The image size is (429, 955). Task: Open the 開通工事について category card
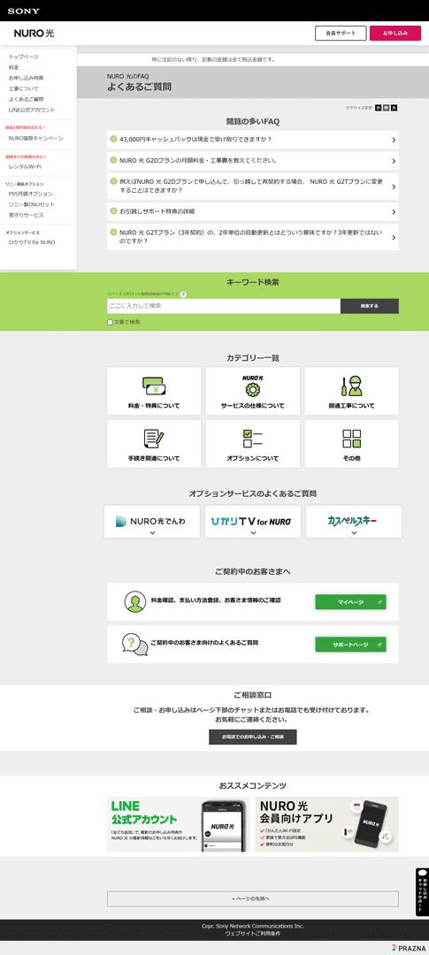pyautogui.click(x=352, y=391)
